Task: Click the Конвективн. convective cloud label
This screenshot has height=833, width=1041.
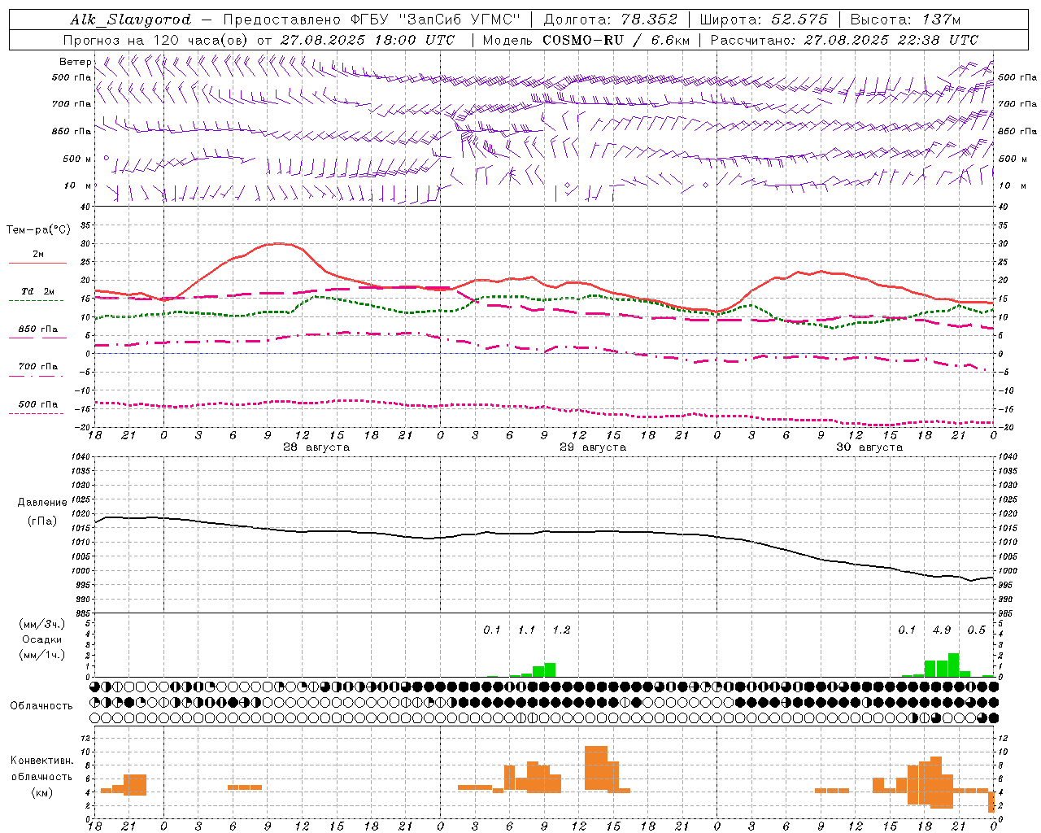Action: coord(42,761)
